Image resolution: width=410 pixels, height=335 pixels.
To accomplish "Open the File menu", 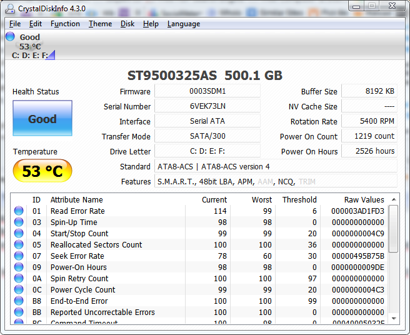I will pyautogui.click(x=15, y=24).
